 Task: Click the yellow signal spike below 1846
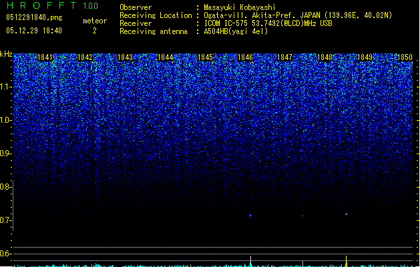click(250, 261)
